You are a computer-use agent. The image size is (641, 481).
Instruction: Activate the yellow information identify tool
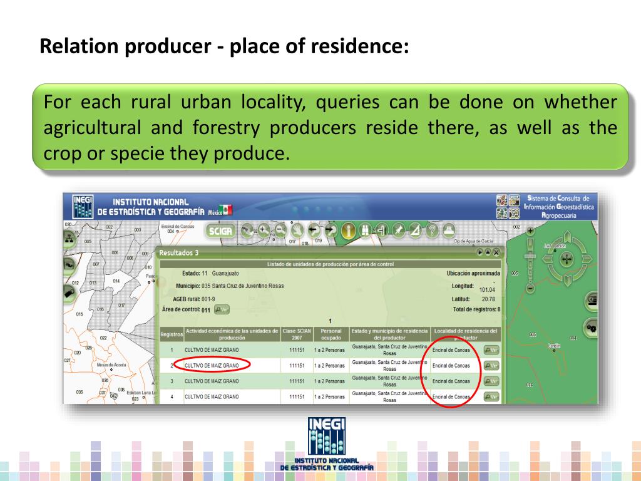pos(348,230)
